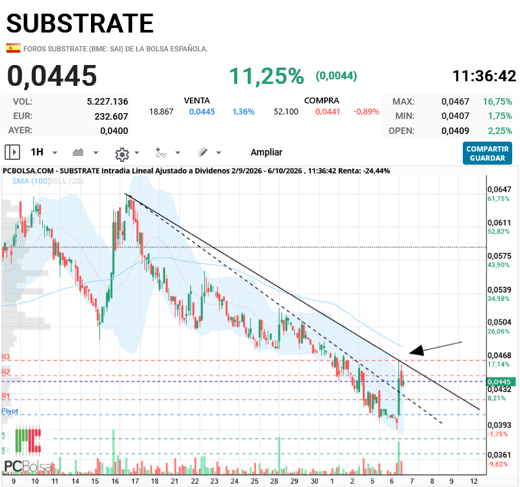This screenshot has height=487, width=520.
Task: Click the Pivot level label
Action: point(10,411)
